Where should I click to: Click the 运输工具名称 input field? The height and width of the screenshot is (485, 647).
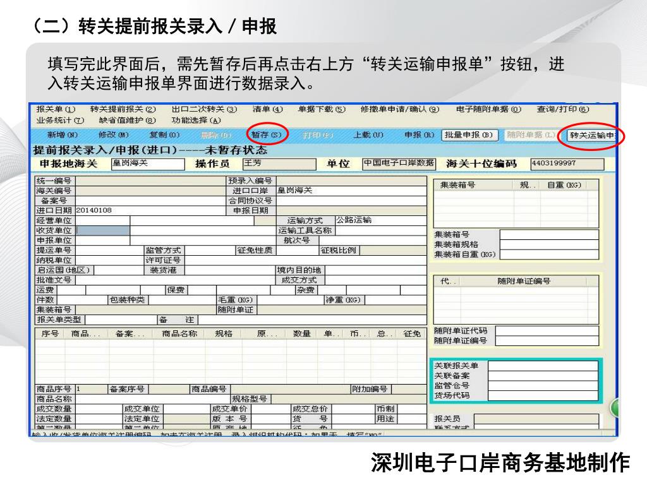381,231
